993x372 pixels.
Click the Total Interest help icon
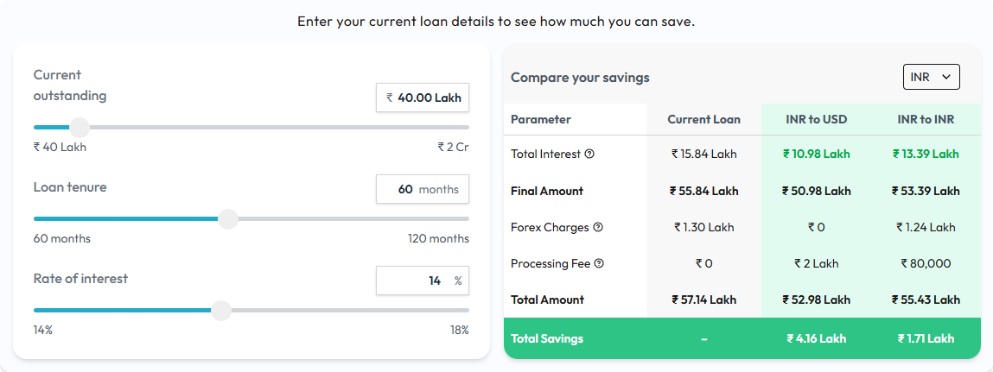[x=589, y=154]
